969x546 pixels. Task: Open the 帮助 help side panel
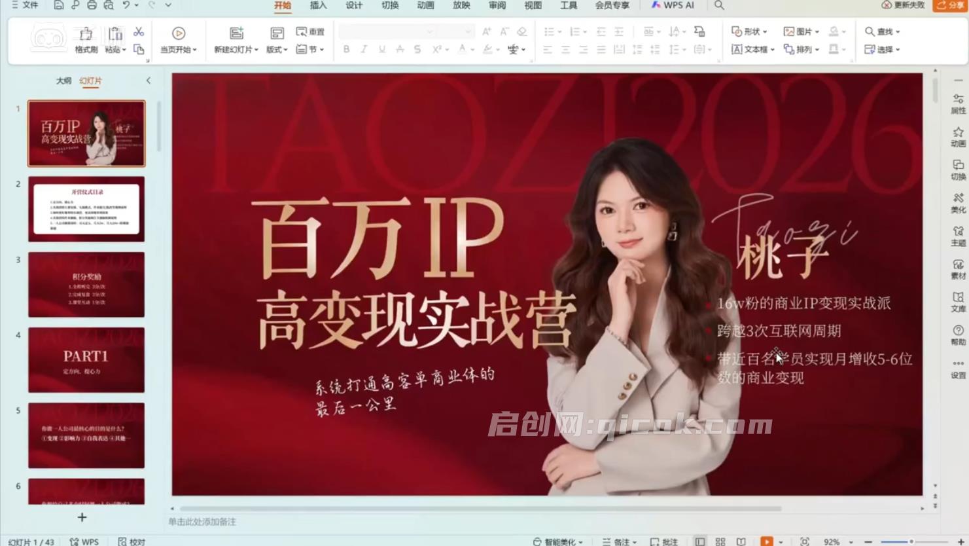coord(958,336)
